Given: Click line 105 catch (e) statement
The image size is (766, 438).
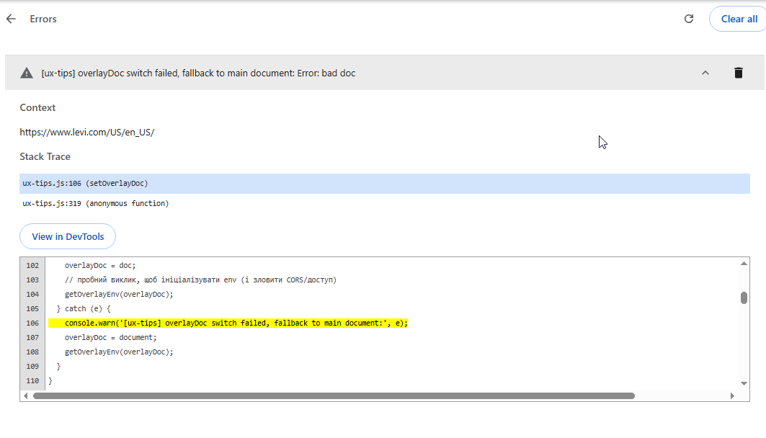Looking at the screenshot, I should (x=84, y=308).
